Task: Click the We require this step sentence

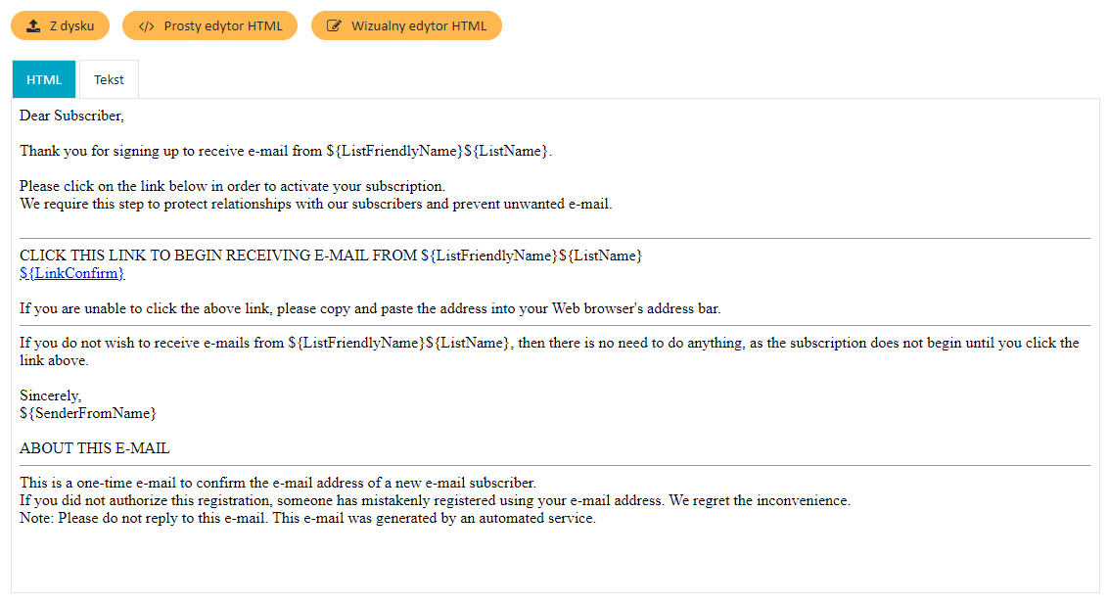Action: pos(315,204)
